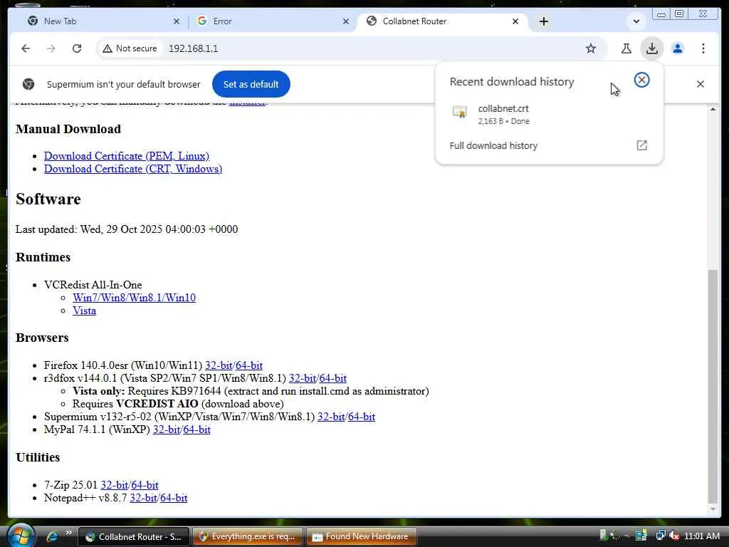Download Certificate (CRT, Windows) link
The width and height of the screenshot is (729, 547).
pos(133,169)
